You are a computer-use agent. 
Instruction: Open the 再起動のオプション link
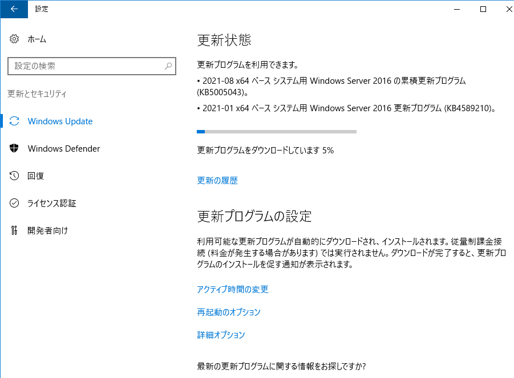click(x=229, y=312)
